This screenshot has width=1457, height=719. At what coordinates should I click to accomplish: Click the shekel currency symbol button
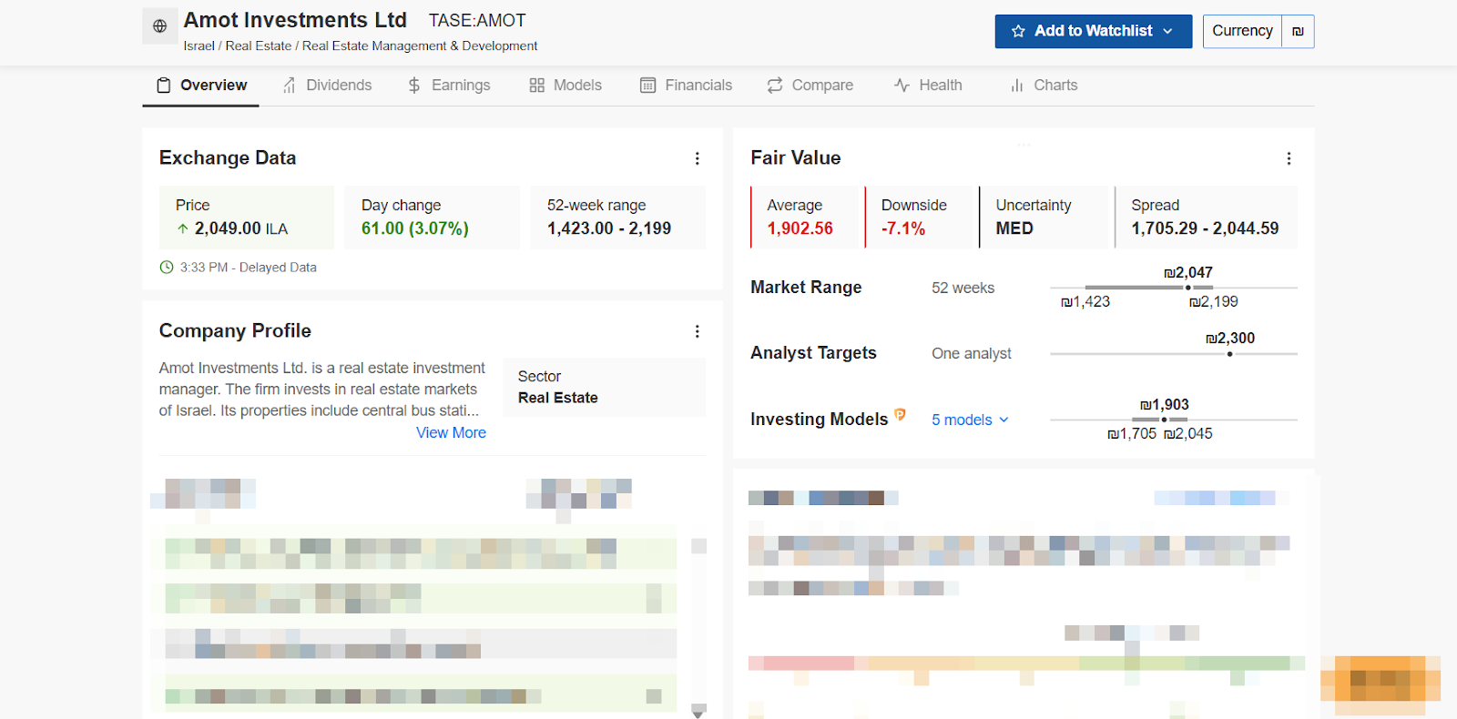(1298, 31)
